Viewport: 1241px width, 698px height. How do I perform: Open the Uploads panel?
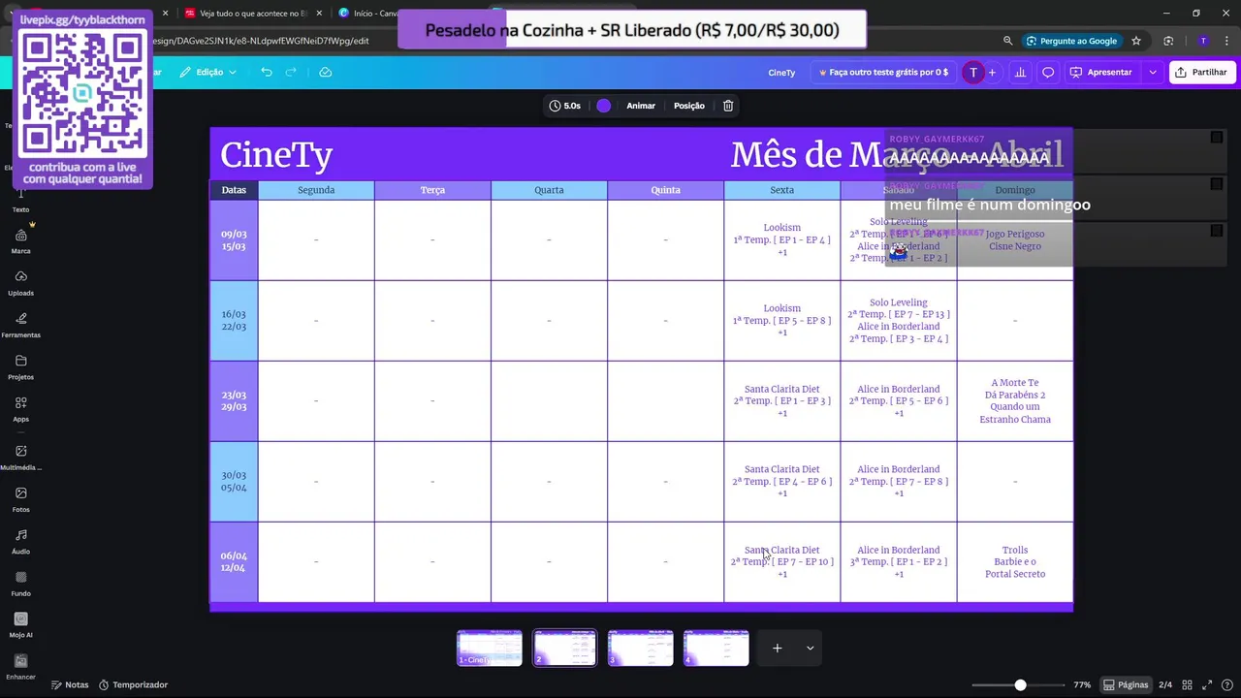pyautogui.click(x=20, y=283)
